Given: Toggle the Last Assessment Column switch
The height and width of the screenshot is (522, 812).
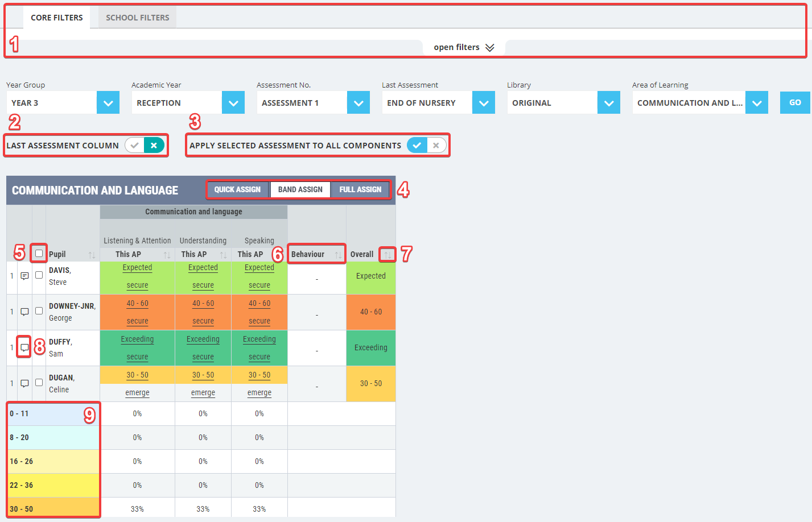Looking at the screenshot, I should click(144, 146).
